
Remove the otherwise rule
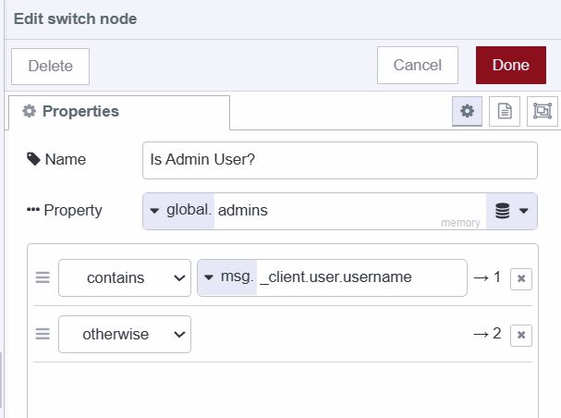click(x=520, y=335)
